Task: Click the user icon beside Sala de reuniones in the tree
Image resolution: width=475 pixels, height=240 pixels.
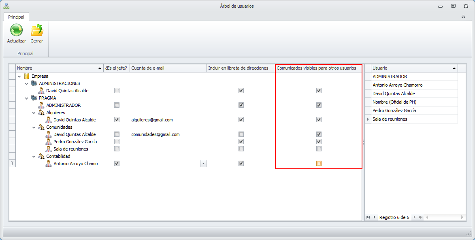Action: [x=49, y=149]
